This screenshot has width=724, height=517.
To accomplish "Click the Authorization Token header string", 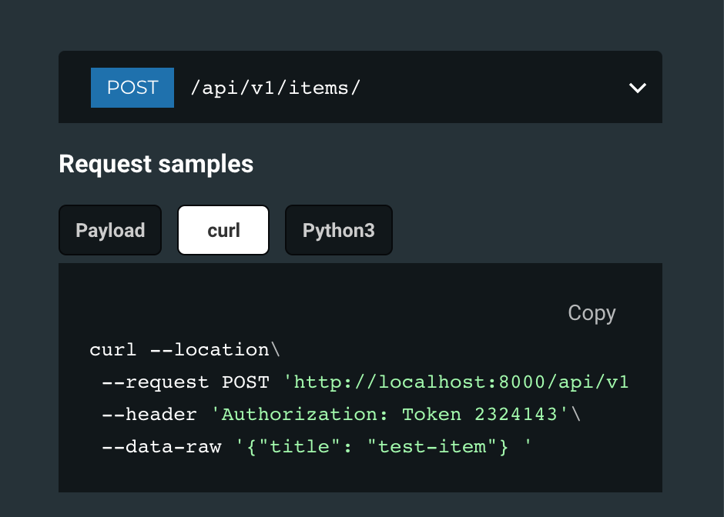I will click(390, 414).
